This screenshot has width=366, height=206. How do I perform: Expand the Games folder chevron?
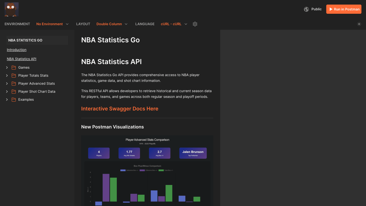(7, 67)
